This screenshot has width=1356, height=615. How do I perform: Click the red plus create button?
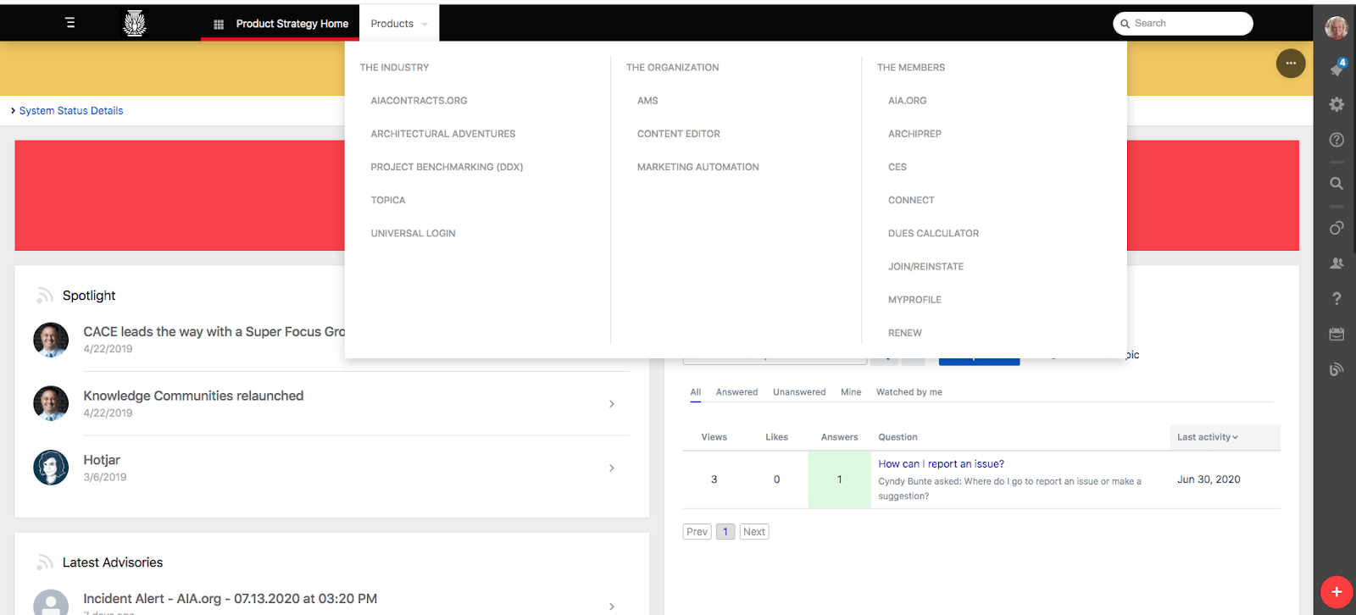tap(1337, 592)
